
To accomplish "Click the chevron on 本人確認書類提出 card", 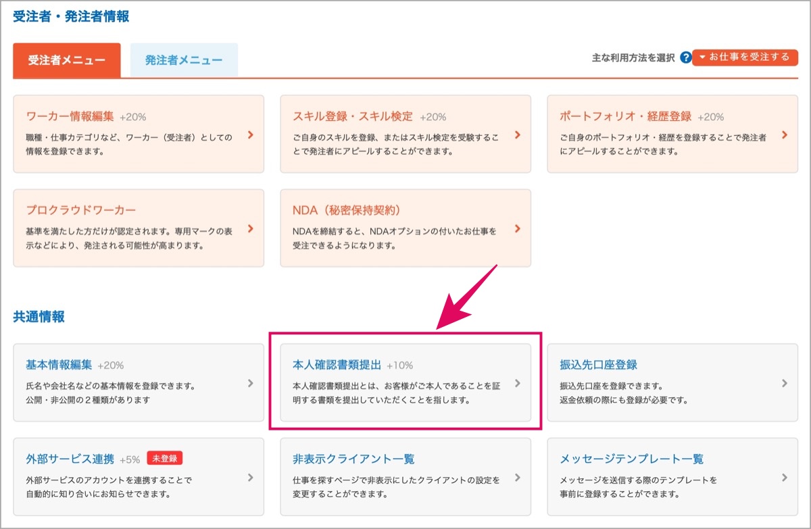I will pos(517,383).
